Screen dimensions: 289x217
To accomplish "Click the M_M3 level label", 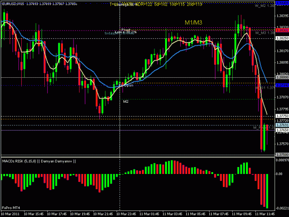I will click(265, 33).
